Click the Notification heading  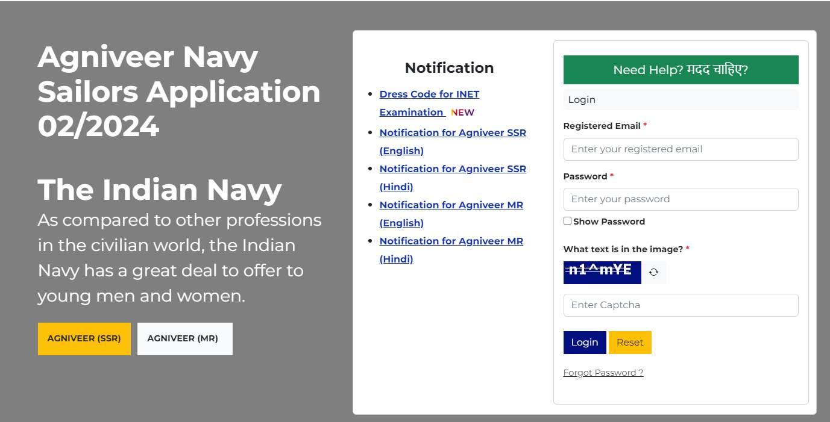449,68
